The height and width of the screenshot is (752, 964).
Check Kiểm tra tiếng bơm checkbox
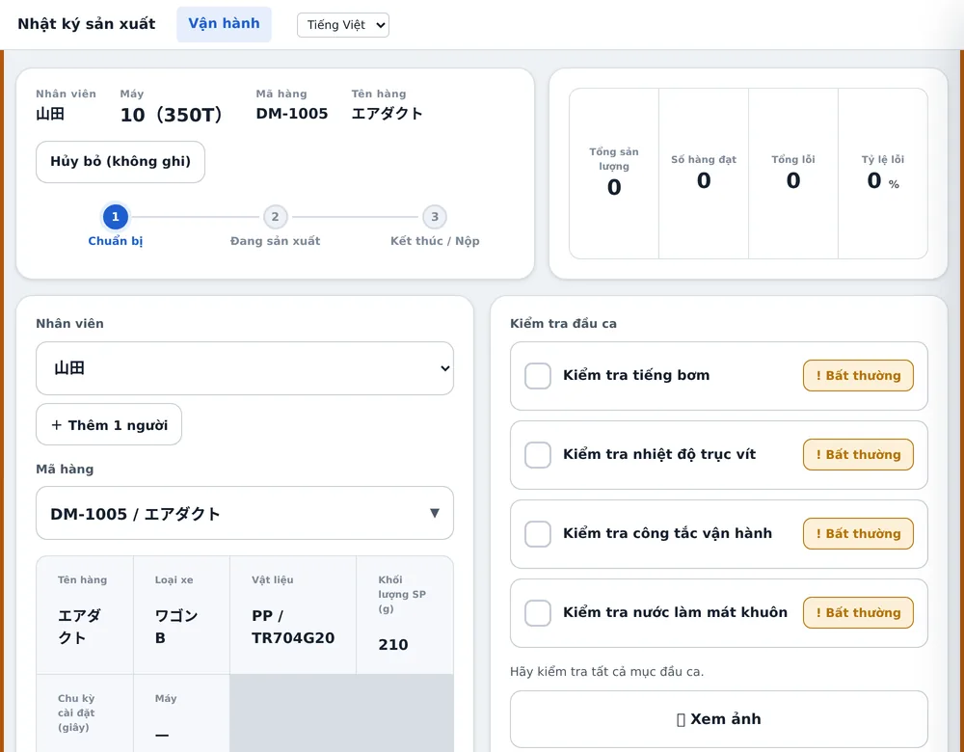[537, 376]
